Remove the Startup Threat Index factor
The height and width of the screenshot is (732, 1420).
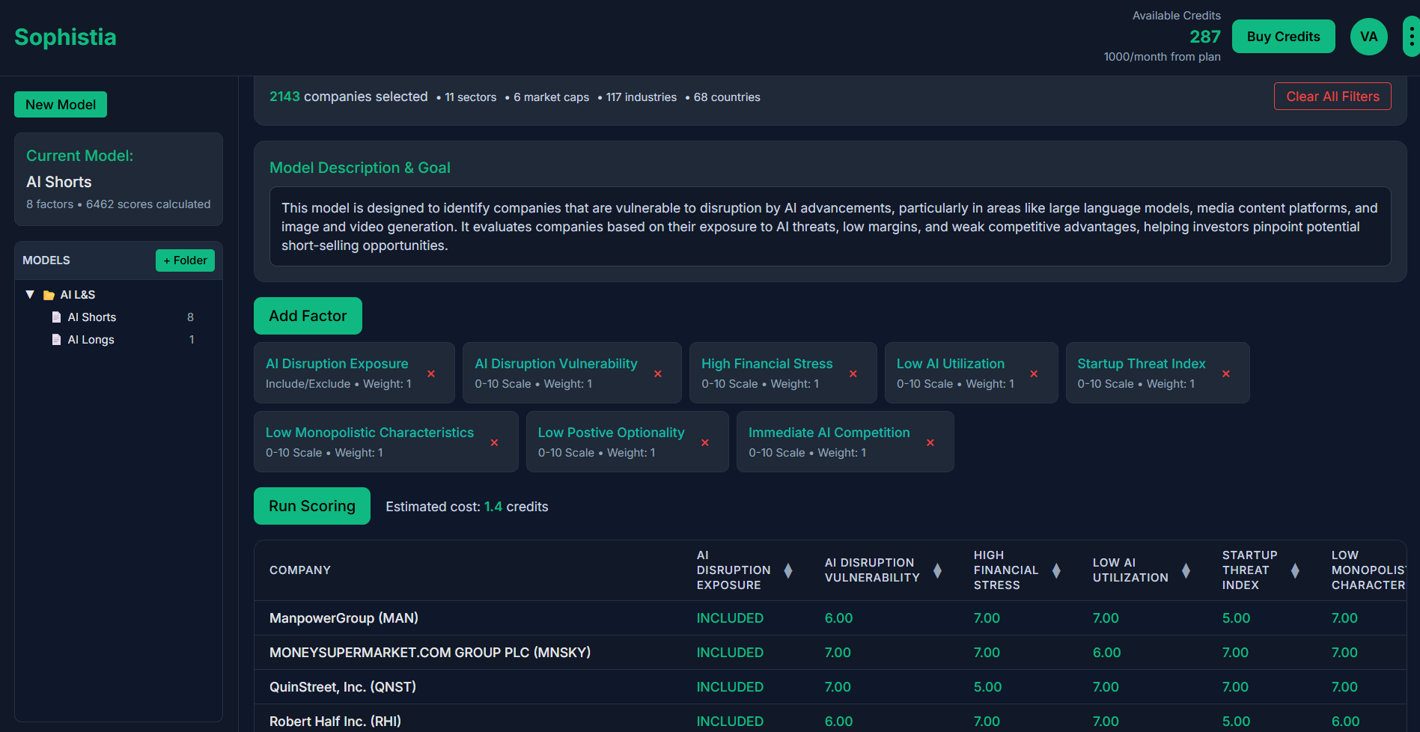pos(1225,373)
